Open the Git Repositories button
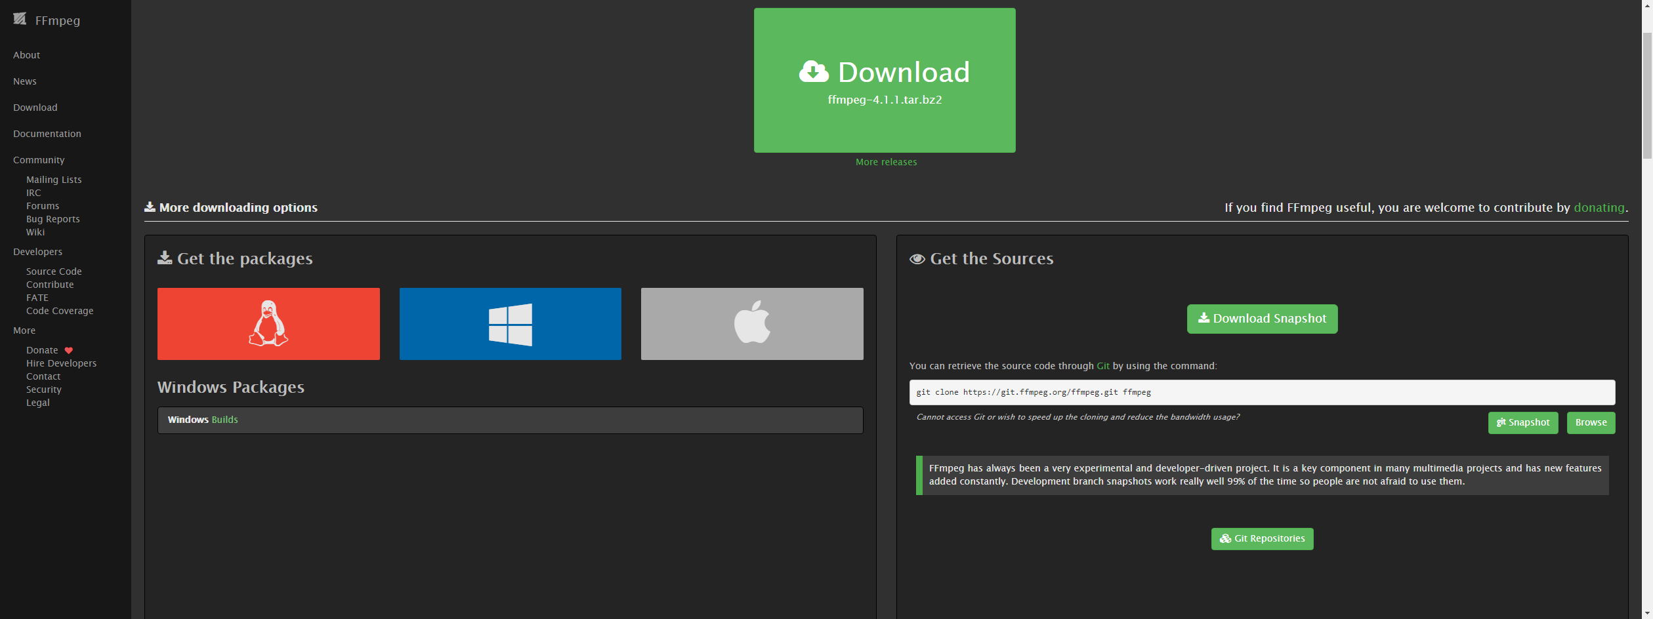The image size is (1653, 619). [x=1262, y=539]
